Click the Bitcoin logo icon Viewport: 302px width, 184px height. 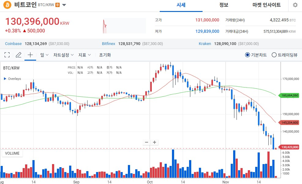pyautogui.click(x=8, y=5)
